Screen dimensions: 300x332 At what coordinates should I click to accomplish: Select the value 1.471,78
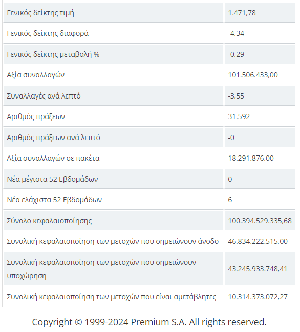(242, 13)
